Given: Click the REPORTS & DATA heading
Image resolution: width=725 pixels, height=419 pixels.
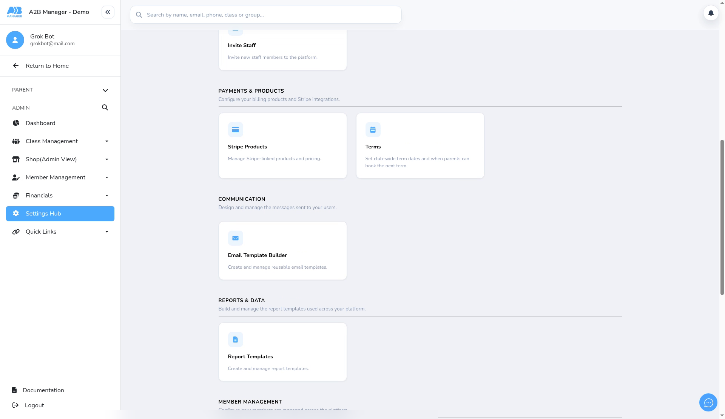Looking at the screenshot, I should [241, 301].
